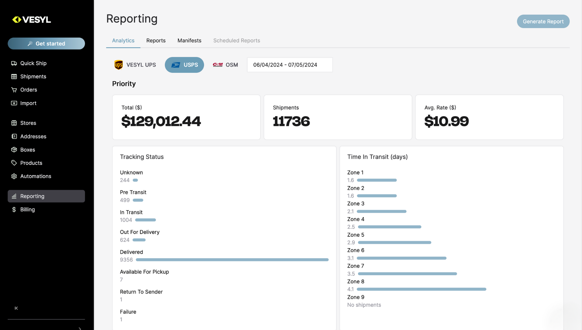Click the Stores storefront icon

pos(14,123)
